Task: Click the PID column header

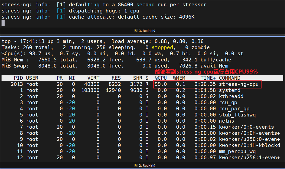Action: click(18, 78)
